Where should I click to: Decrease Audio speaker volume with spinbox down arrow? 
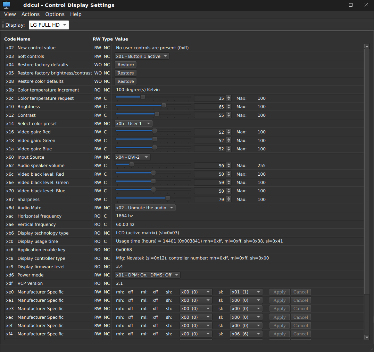(229, 167)
